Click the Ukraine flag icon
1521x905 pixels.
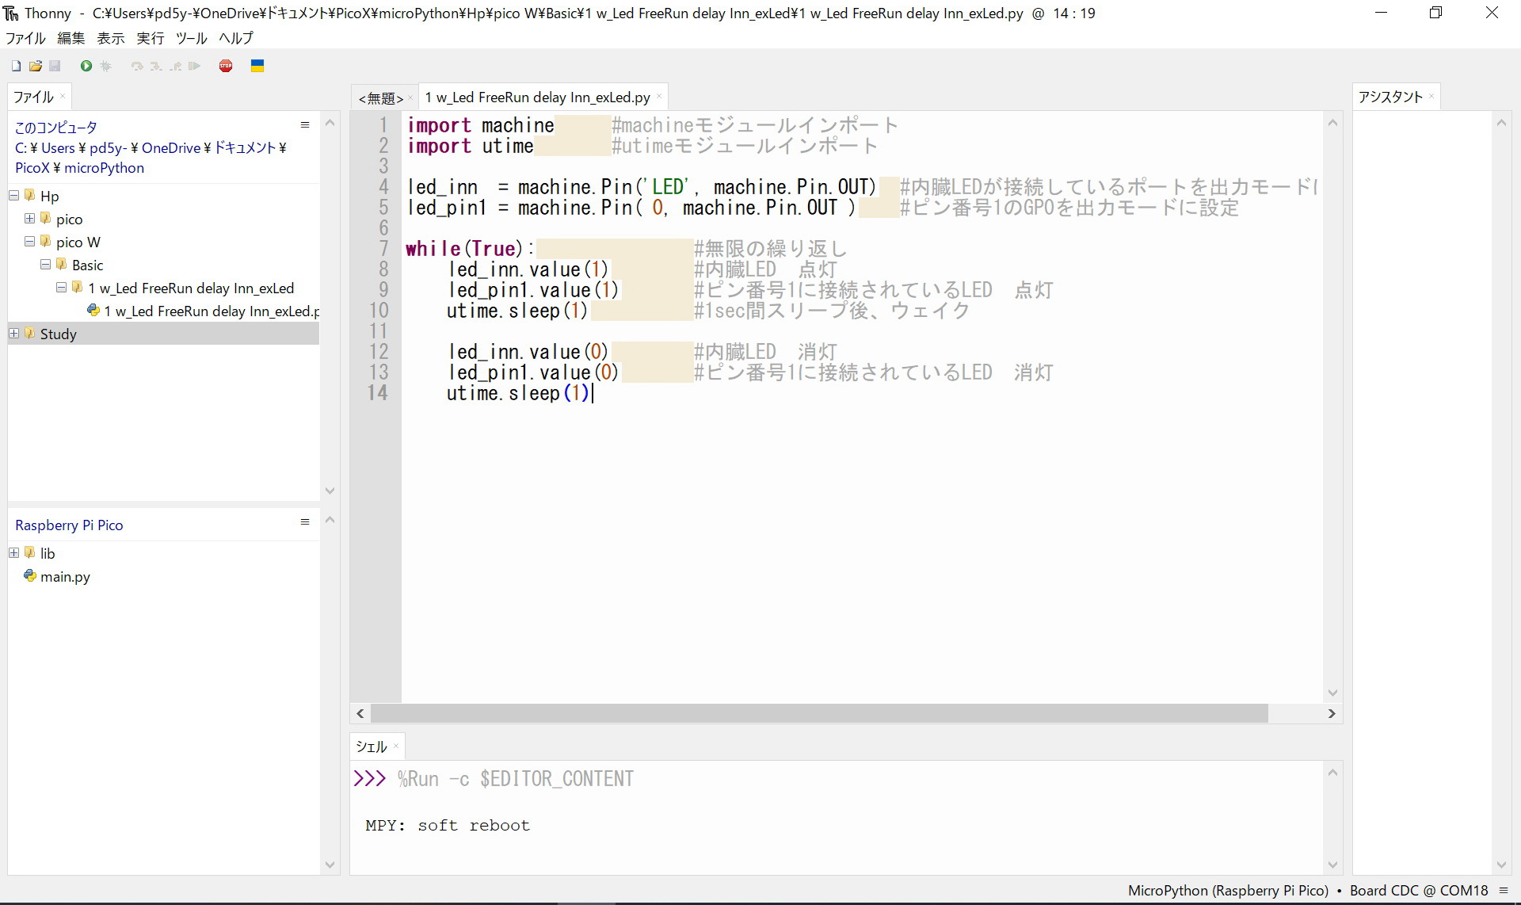pyautogui.click(x=257, y=67)
